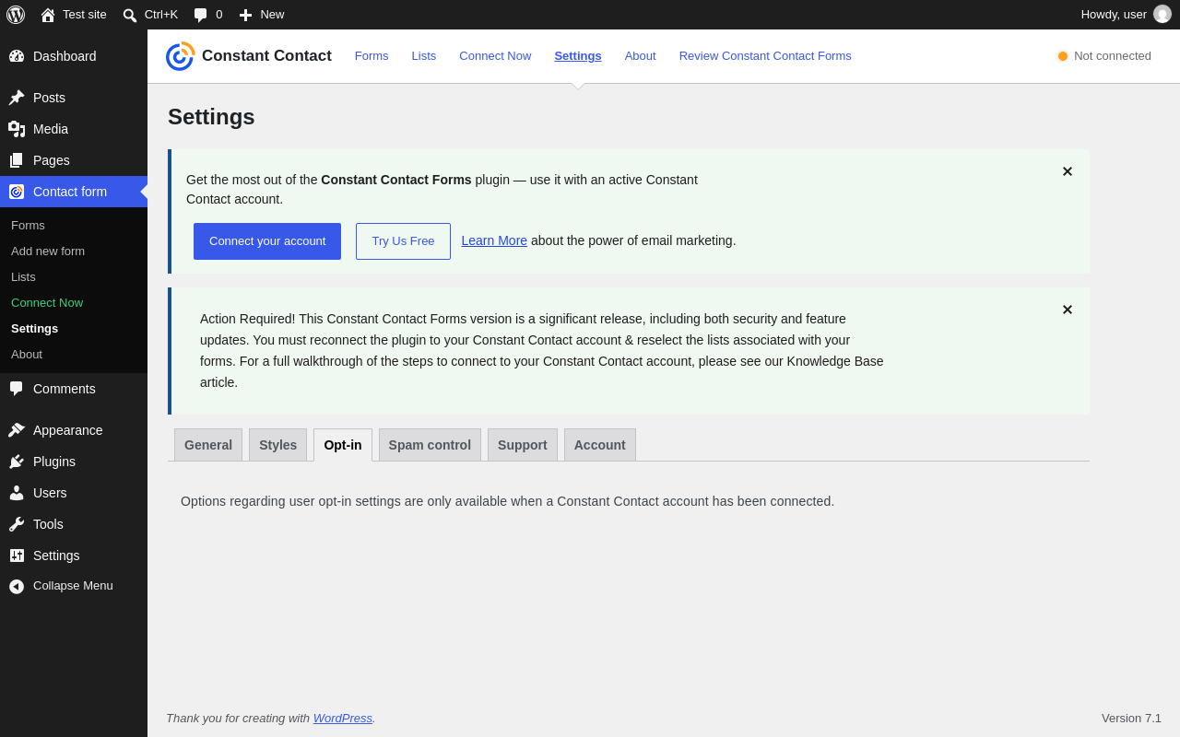Follow the Learn More link
1180x737 pixels.
tap(494, 240)
